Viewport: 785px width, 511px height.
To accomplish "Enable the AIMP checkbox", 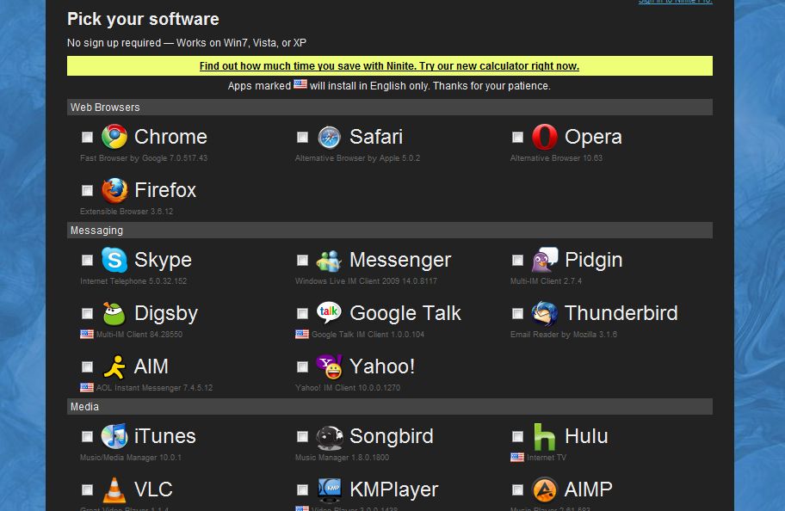I will (x=517, y=490).
